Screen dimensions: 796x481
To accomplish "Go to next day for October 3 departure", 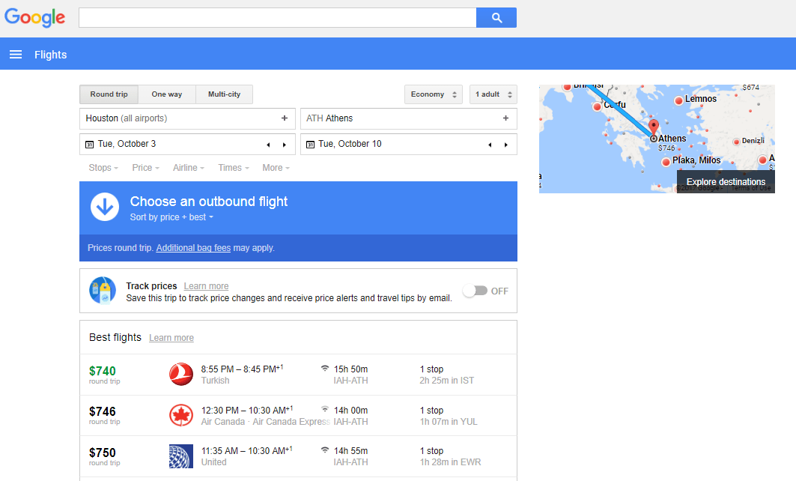I will click(x=285, y=145).
